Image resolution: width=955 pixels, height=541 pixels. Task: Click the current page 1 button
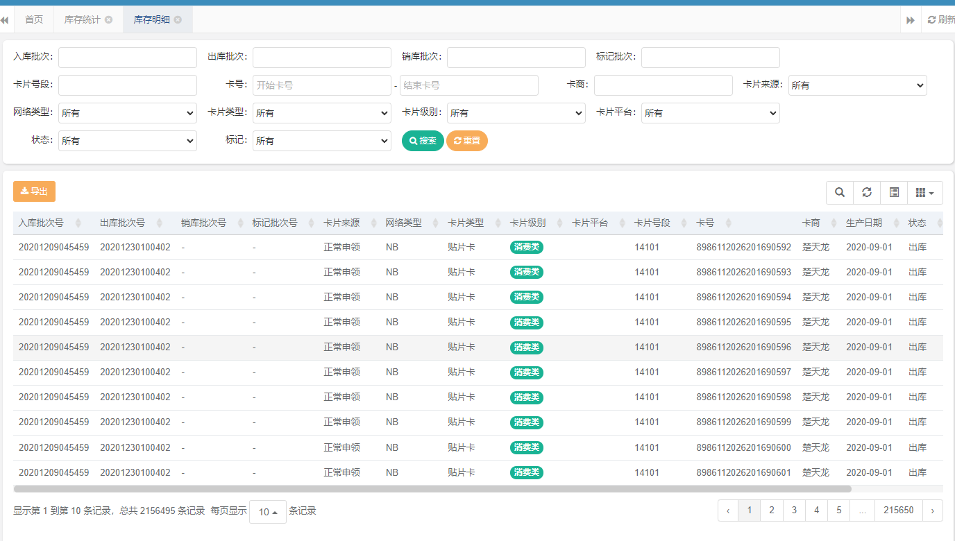[750, 510]
